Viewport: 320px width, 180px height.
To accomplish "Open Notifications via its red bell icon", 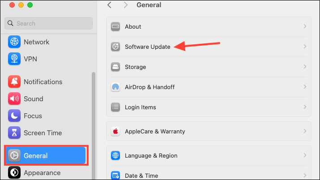I will pyautogui.click(x=14, y=81).
